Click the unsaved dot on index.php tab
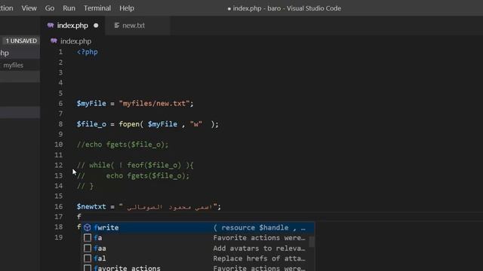This screenshot has width=483, height=271. 96,26
